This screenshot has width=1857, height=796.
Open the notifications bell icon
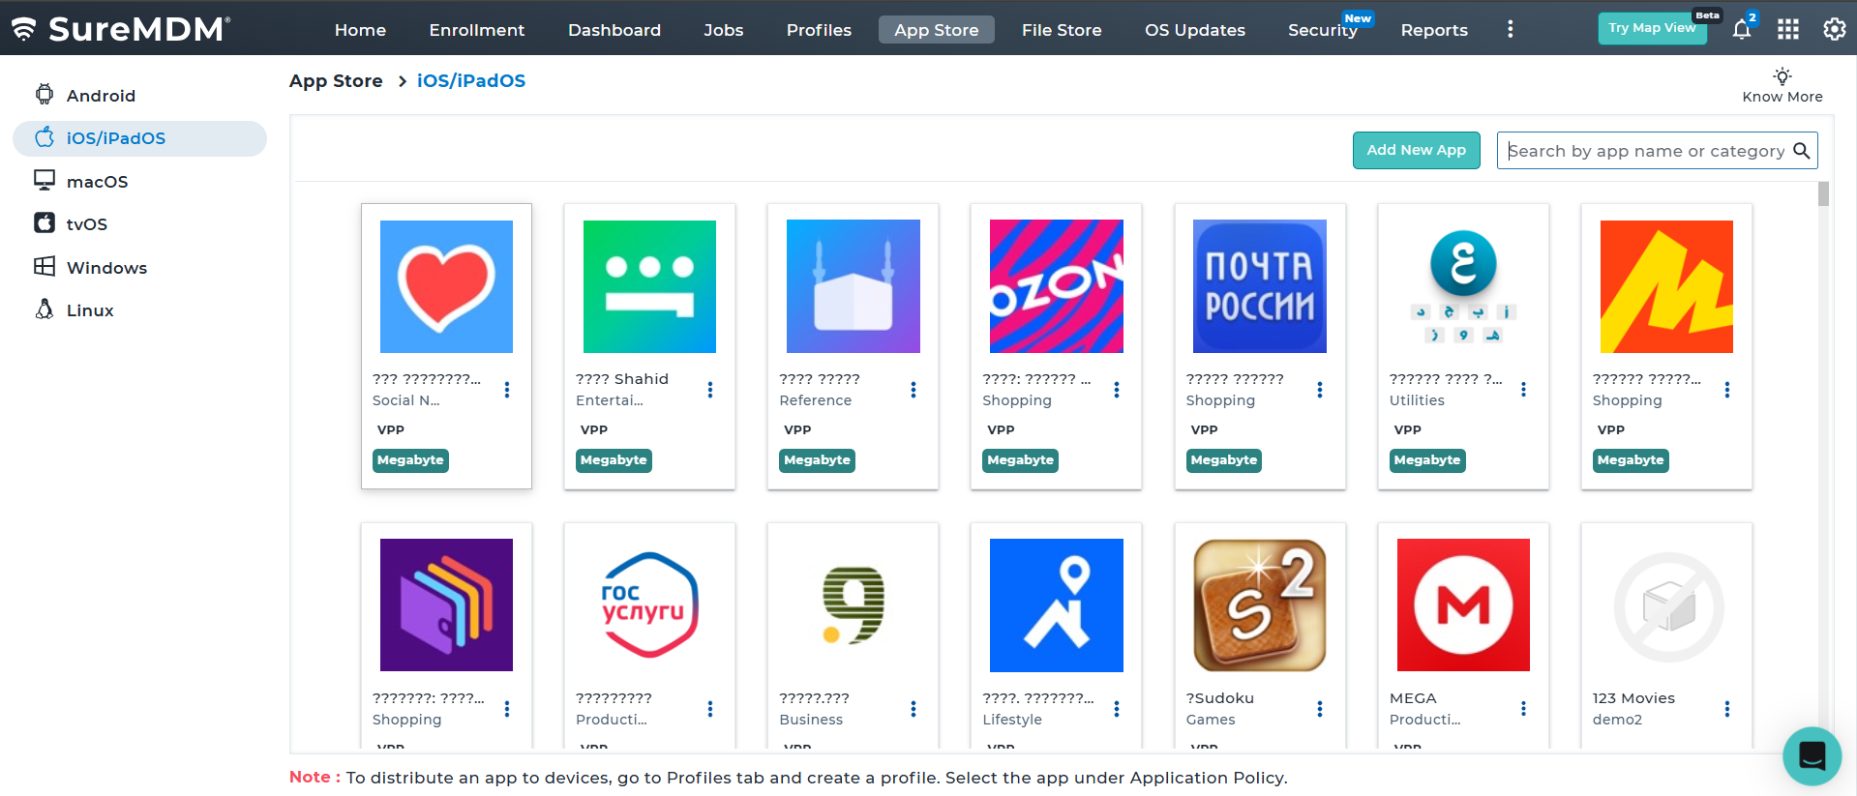point(1741,29)
